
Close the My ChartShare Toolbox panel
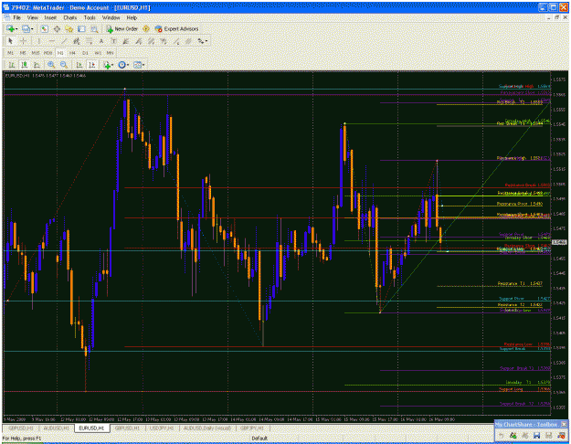coord(564,424)
